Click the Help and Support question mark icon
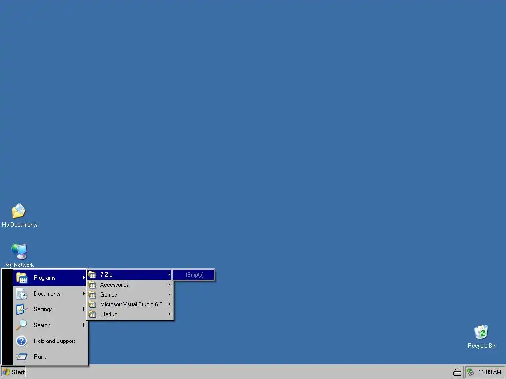The image size is (506, 379). (22, 341)
